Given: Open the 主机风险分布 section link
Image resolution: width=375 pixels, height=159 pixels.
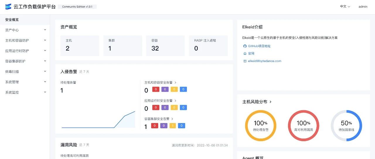Looking at the screenshot, I should (x=257, y=102).
